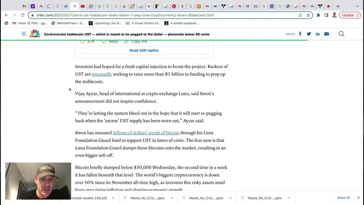Open the Upcoming Live Q... bookmark
Viewport: 364px width, 205px height.
pos(105,23)
